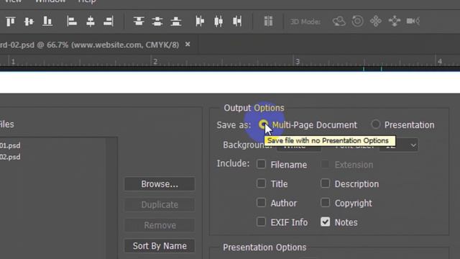Select Multi-Page Document radio button

263,124
